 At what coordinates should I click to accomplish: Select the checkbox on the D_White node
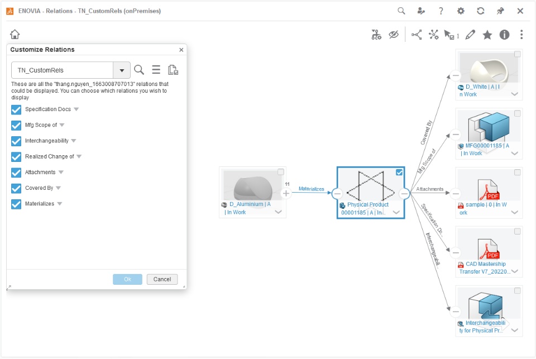coord(518,54)
